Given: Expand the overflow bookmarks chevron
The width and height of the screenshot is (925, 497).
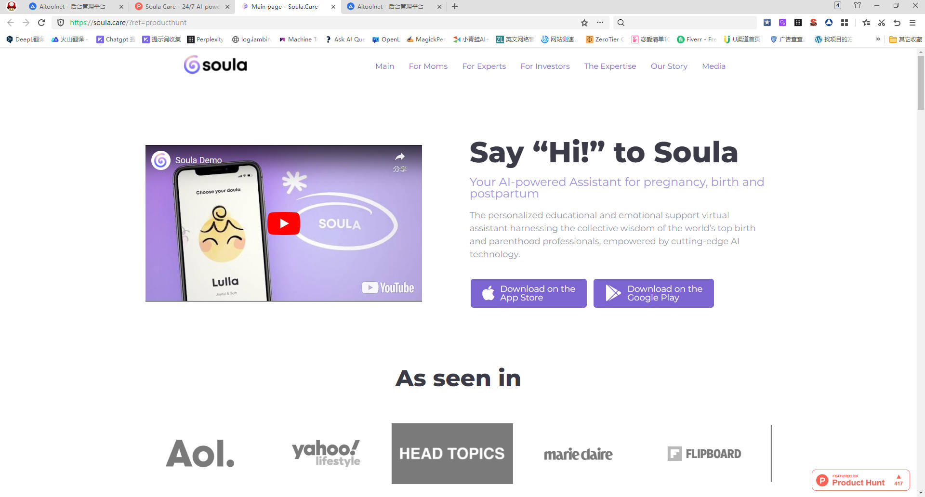Looking at the screenshot, I should (x=877, y=39).
